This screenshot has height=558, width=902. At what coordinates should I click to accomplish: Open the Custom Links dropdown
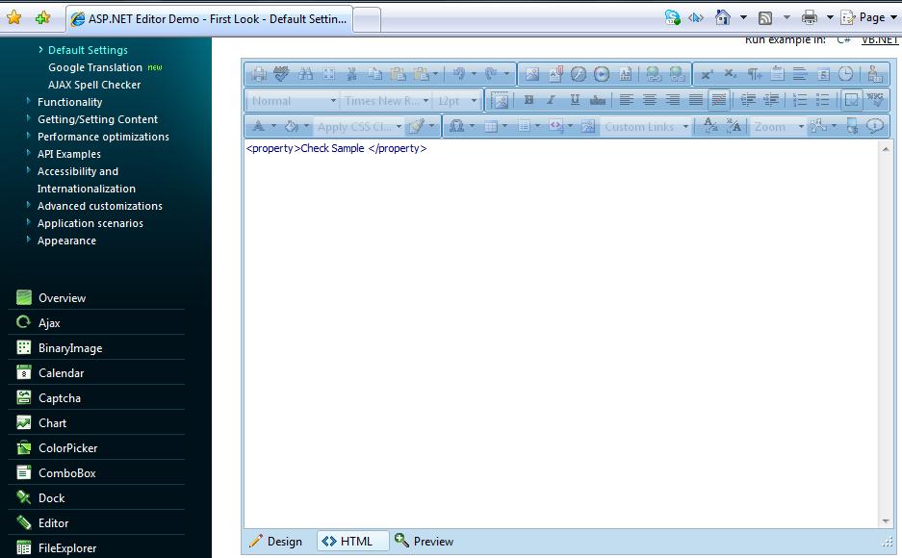(645, 127)
